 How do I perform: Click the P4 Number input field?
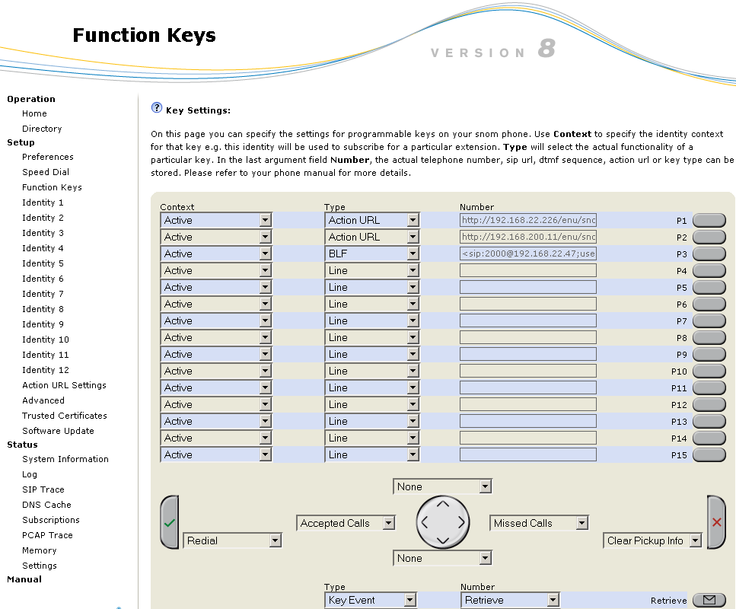[x=527, y=270]
